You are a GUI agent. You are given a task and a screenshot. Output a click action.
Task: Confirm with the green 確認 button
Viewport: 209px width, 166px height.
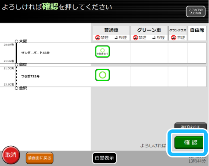189,142
